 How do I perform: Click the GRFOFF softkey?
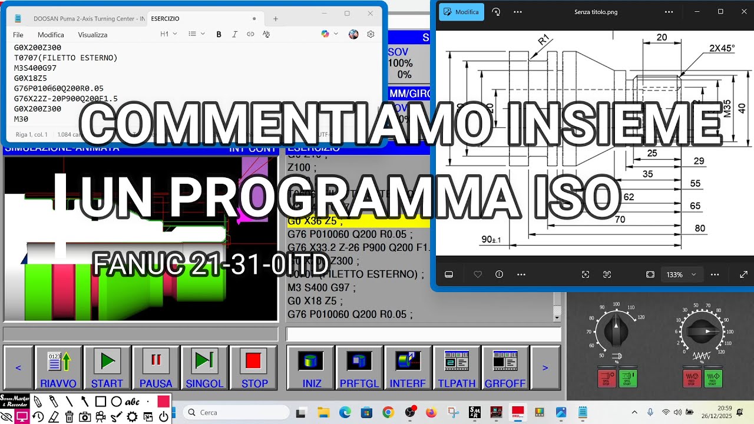[505, 367]
